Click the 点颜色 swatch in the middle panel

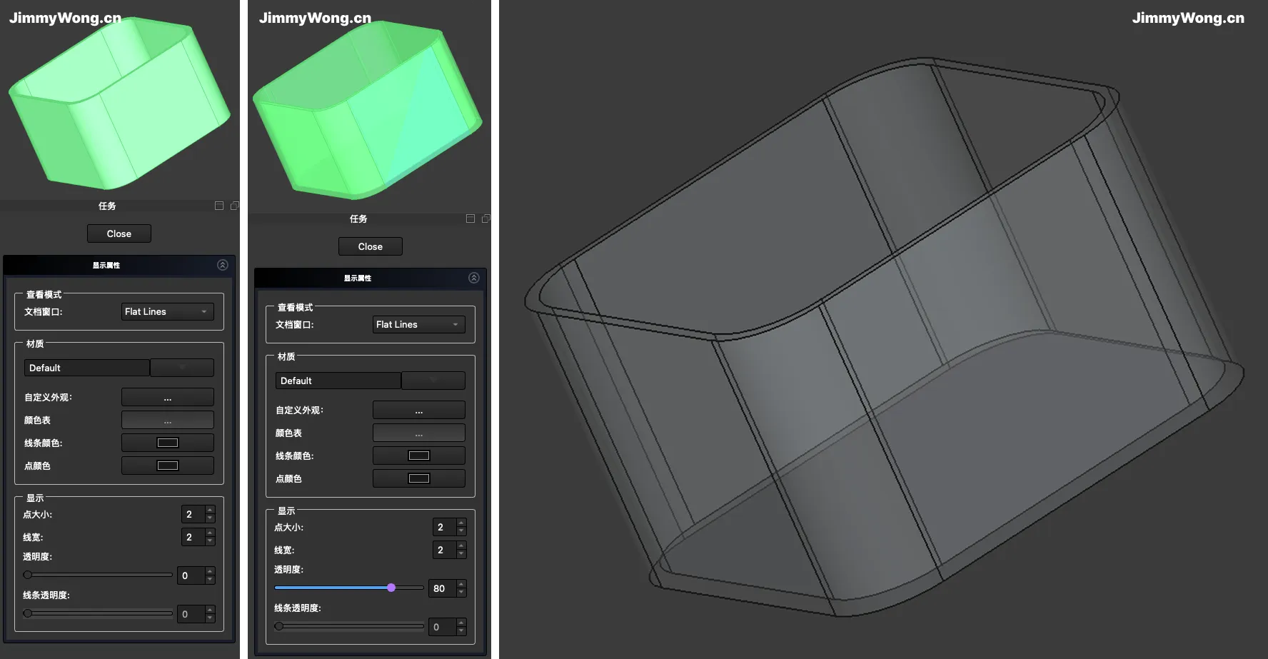coord(419,479)
